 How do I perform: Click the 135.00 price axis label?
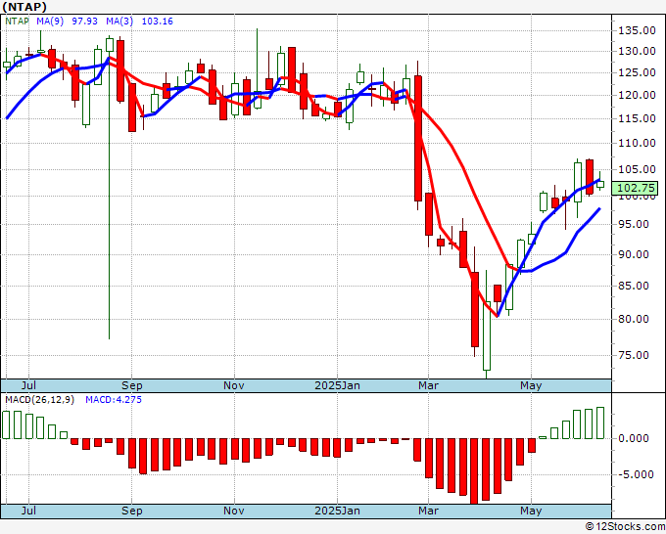(637, 30)
